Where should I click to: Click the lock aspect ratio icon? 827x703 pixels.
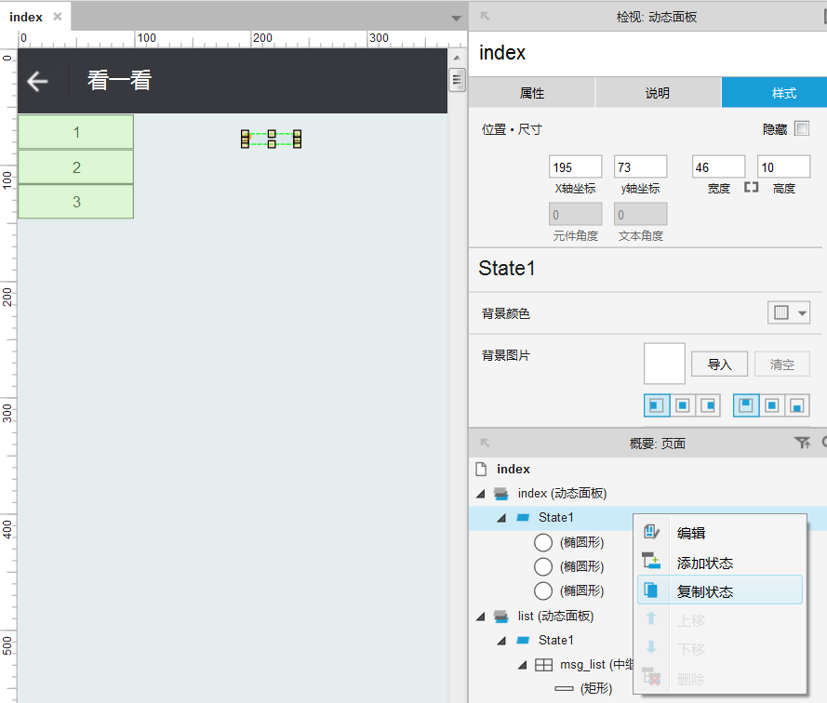(x=751, y=187)
